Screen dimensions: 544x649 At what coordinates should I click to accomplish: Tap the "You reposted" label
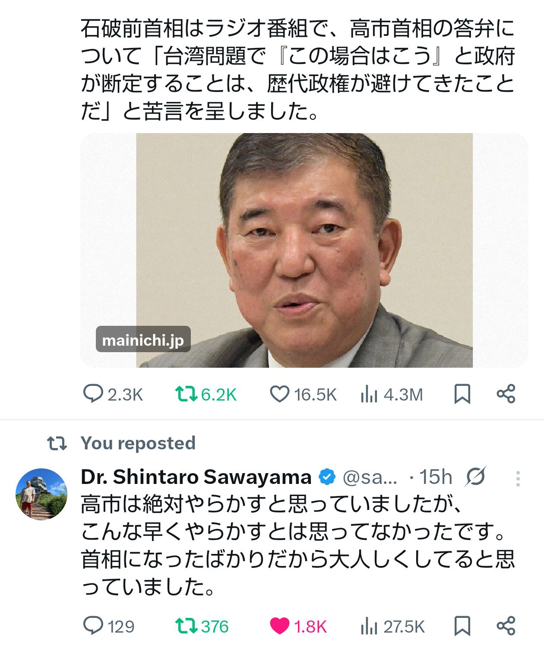(x=138, y=443)
